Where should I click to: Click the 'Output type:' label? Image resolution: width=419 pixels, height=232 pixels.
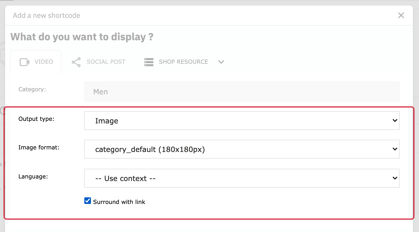(x=36, y=119)
